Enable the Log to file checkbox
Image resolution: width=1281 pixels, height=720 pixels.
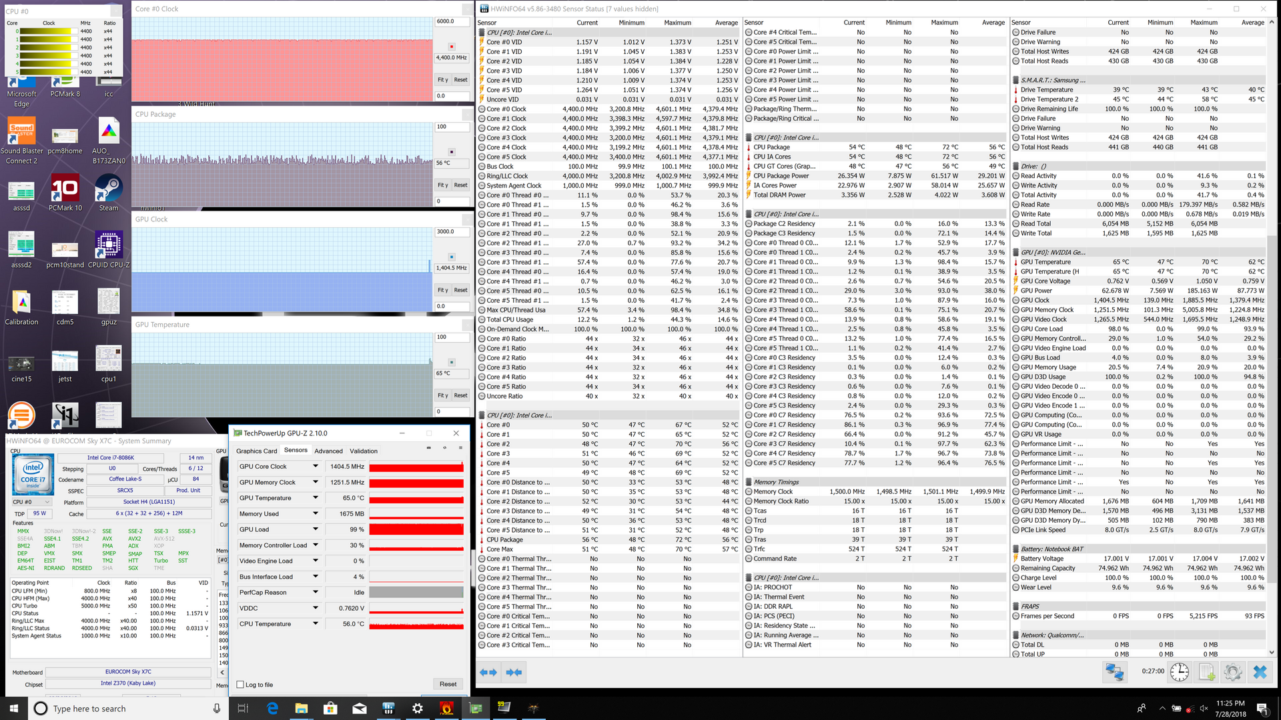[x=240, y=685]
